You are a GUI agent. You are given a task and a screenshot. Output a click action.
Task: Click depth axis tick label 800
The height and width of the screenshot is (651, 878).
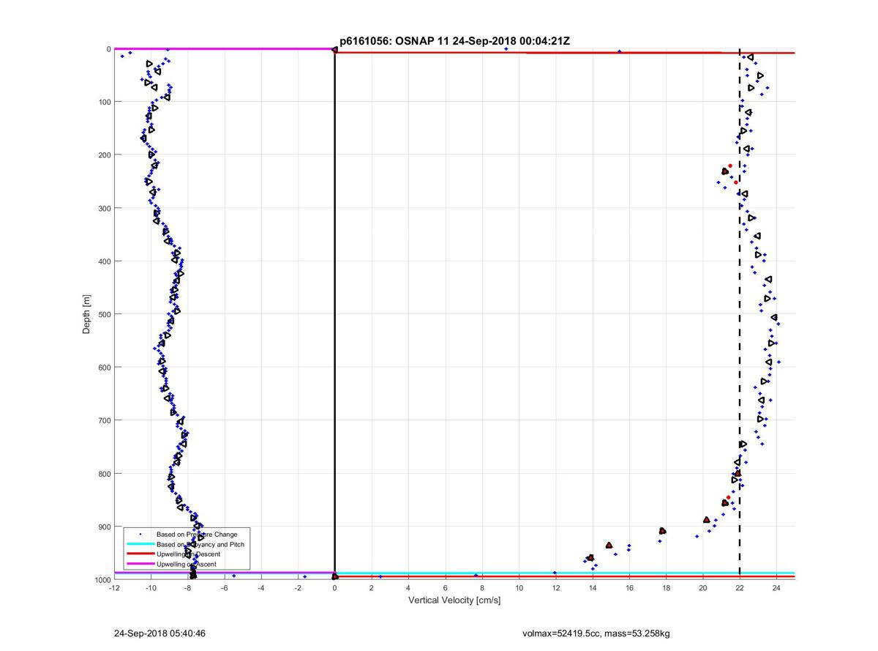coord(105,473)
